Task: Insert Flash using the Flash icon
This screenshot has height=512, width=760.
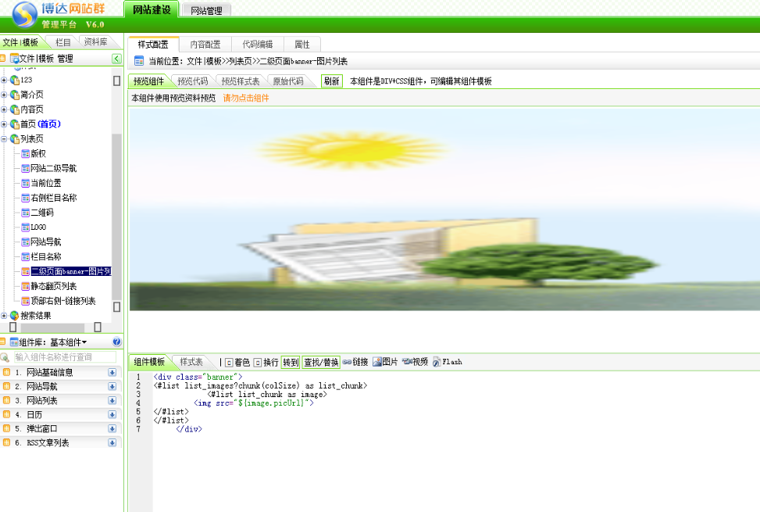Action: coord(437,362)
